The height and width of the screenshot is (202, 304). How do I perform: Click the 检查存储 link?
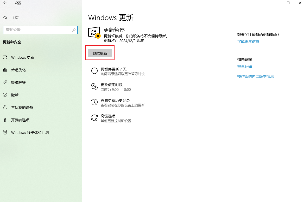coord(245,66)
